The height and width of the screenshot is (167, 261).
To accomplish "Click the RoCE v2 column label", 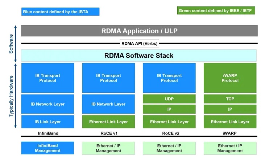I will pyautogui.click(x=169, y=132).
